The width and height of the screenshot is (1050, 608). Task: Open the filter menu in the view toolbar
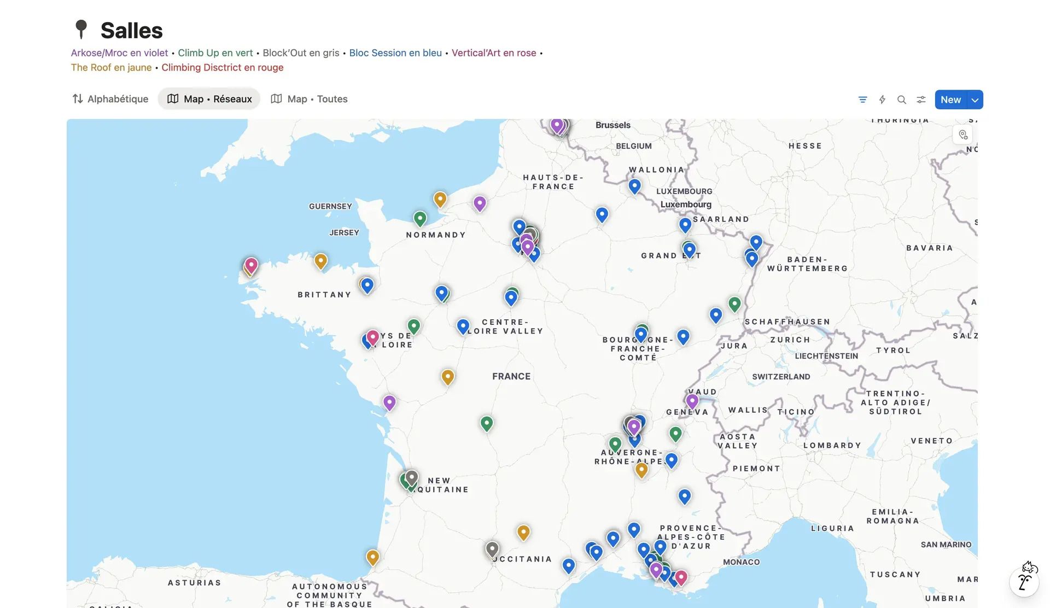coord(862,100)
